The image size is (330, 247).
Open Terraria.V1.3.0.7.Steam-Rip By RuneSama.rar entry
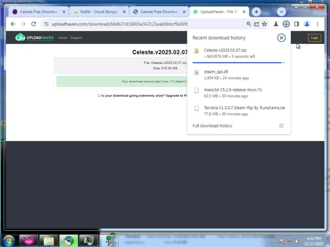[x=239, y=111]
